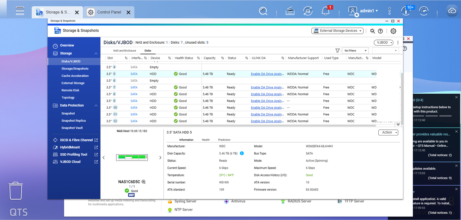Close the Control Panel tab
The height and width of the screenshot is (220, 461).
(x=128, y=12)
